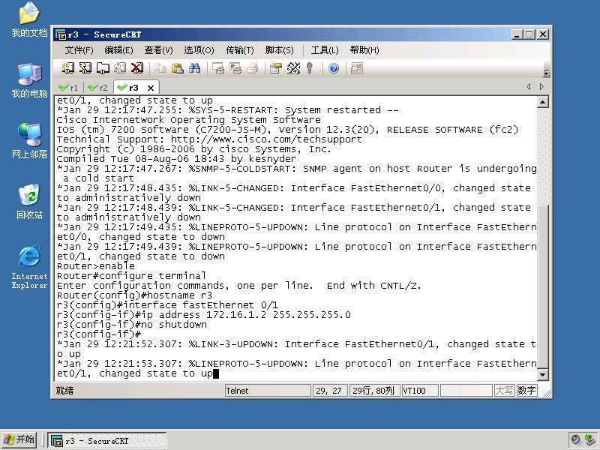Viewport: 600px width, 450px height.
Task: Click the 大写 Caps Lock indicator
Action: tap(504, 391)
